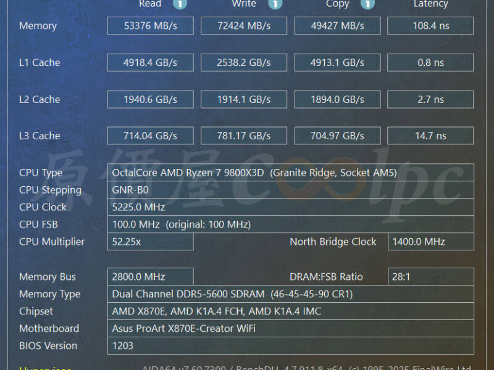Pick the L2 Cache write value 1914.1 GB/s
Screen dimensions: 494x370
[x=244, y=99]
